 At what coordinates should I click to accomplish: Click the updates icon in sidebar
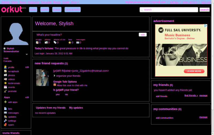5,116
